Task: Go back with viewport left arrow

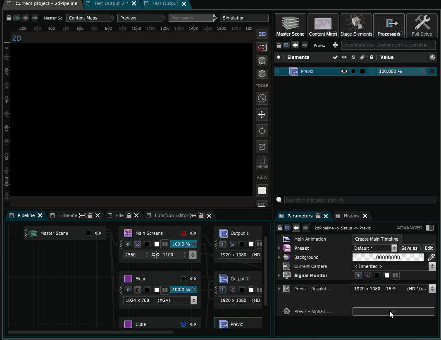Action: (x=25, y=18)
